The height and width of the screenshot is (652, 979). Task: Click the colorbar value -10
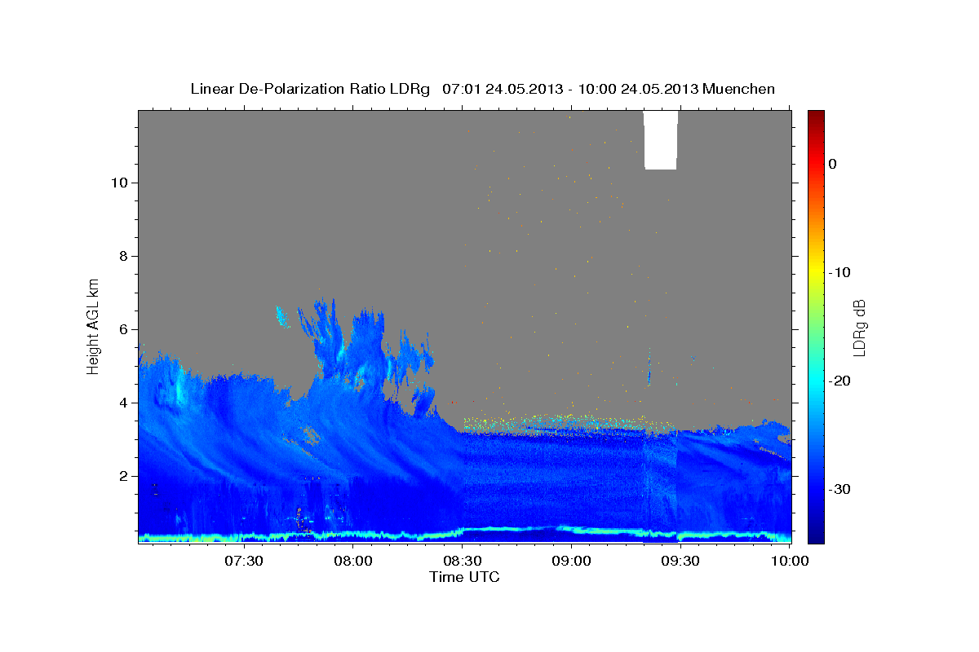click(839, 272)
